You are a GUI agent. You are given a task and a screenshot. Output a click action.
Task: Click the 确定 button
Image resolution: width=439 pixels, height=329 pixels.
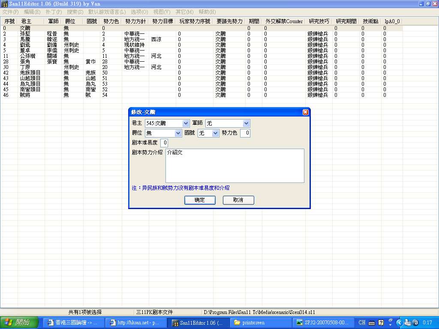(x=200, y=200)
